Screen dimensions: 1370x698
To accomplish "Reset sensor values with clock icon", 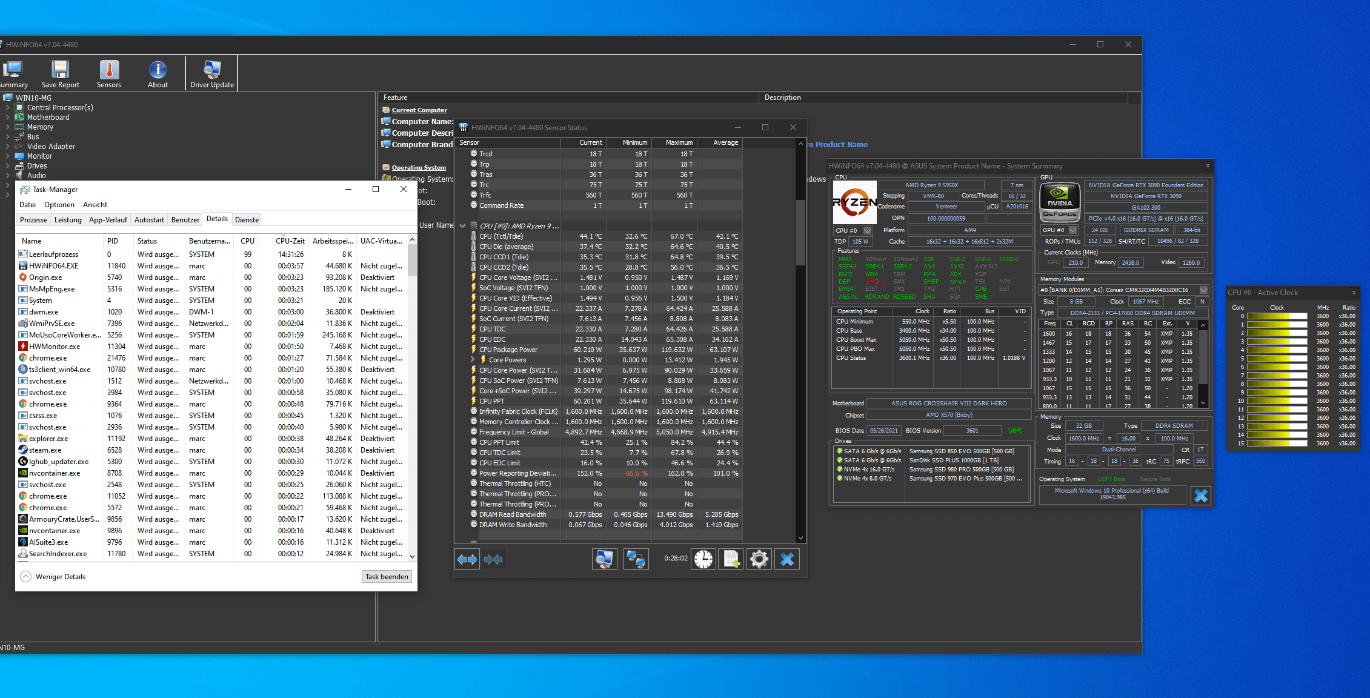I will coord(703,559).
